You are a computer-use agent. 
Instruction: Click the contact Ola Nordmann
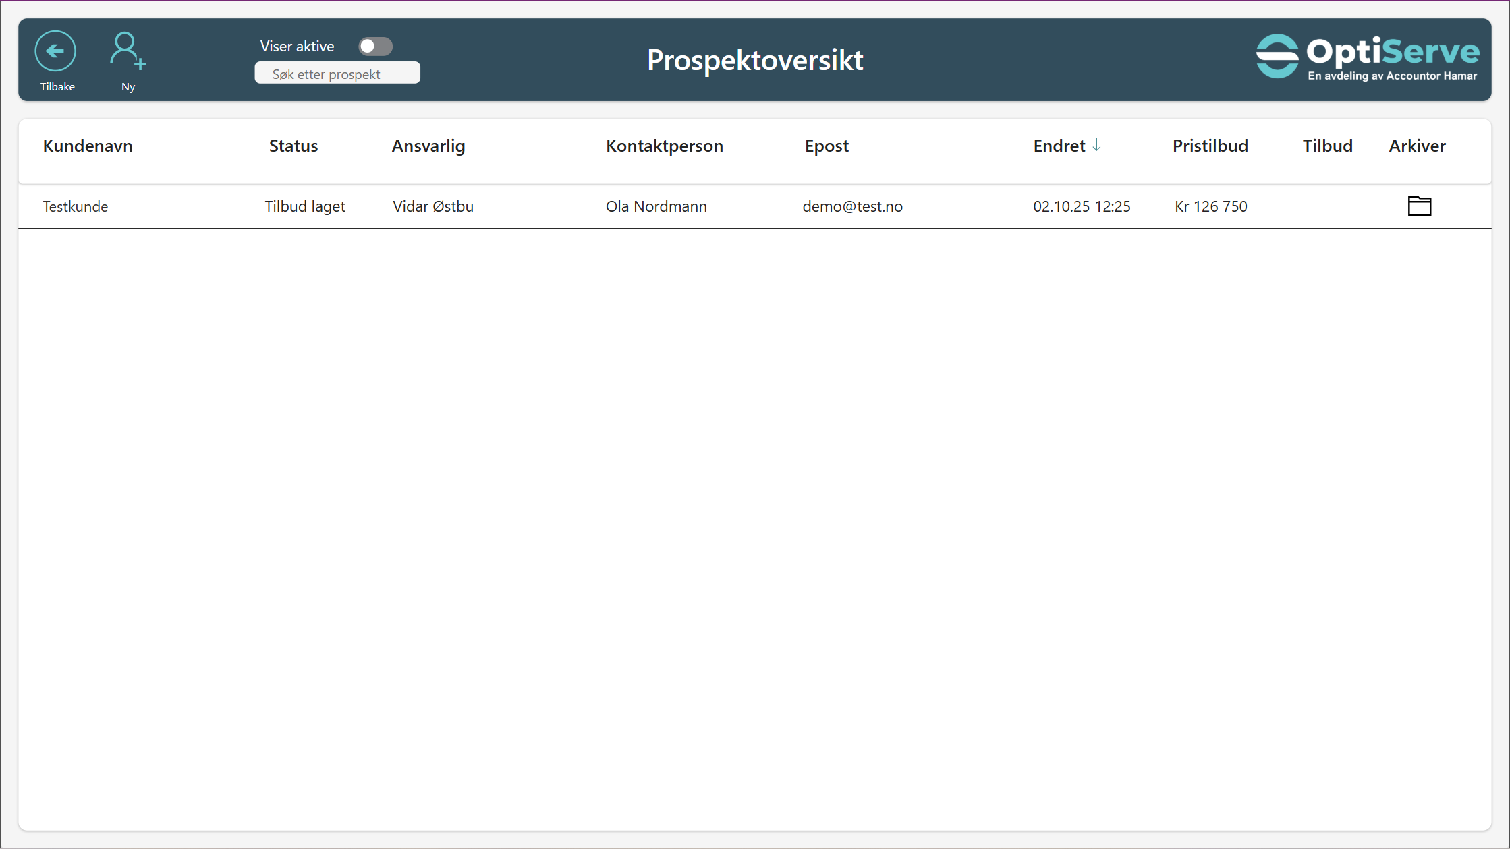(656, 206)
